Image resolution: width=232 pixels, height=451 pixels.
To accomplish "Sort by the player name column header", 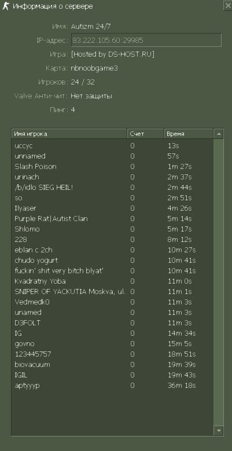I will click(x=69, y=134).
